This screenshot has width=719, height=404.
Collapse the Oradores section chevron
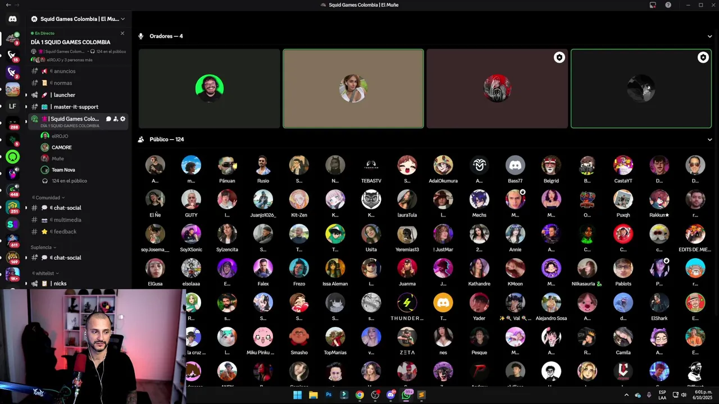click(x=709, y=36)
